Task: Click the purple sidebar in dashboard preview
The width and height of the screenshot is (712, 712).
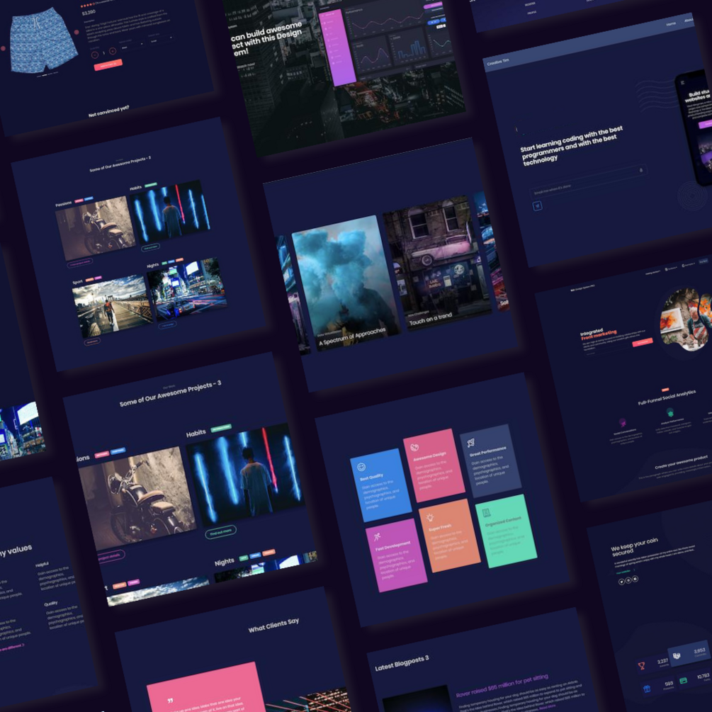Action: [337, 47]
